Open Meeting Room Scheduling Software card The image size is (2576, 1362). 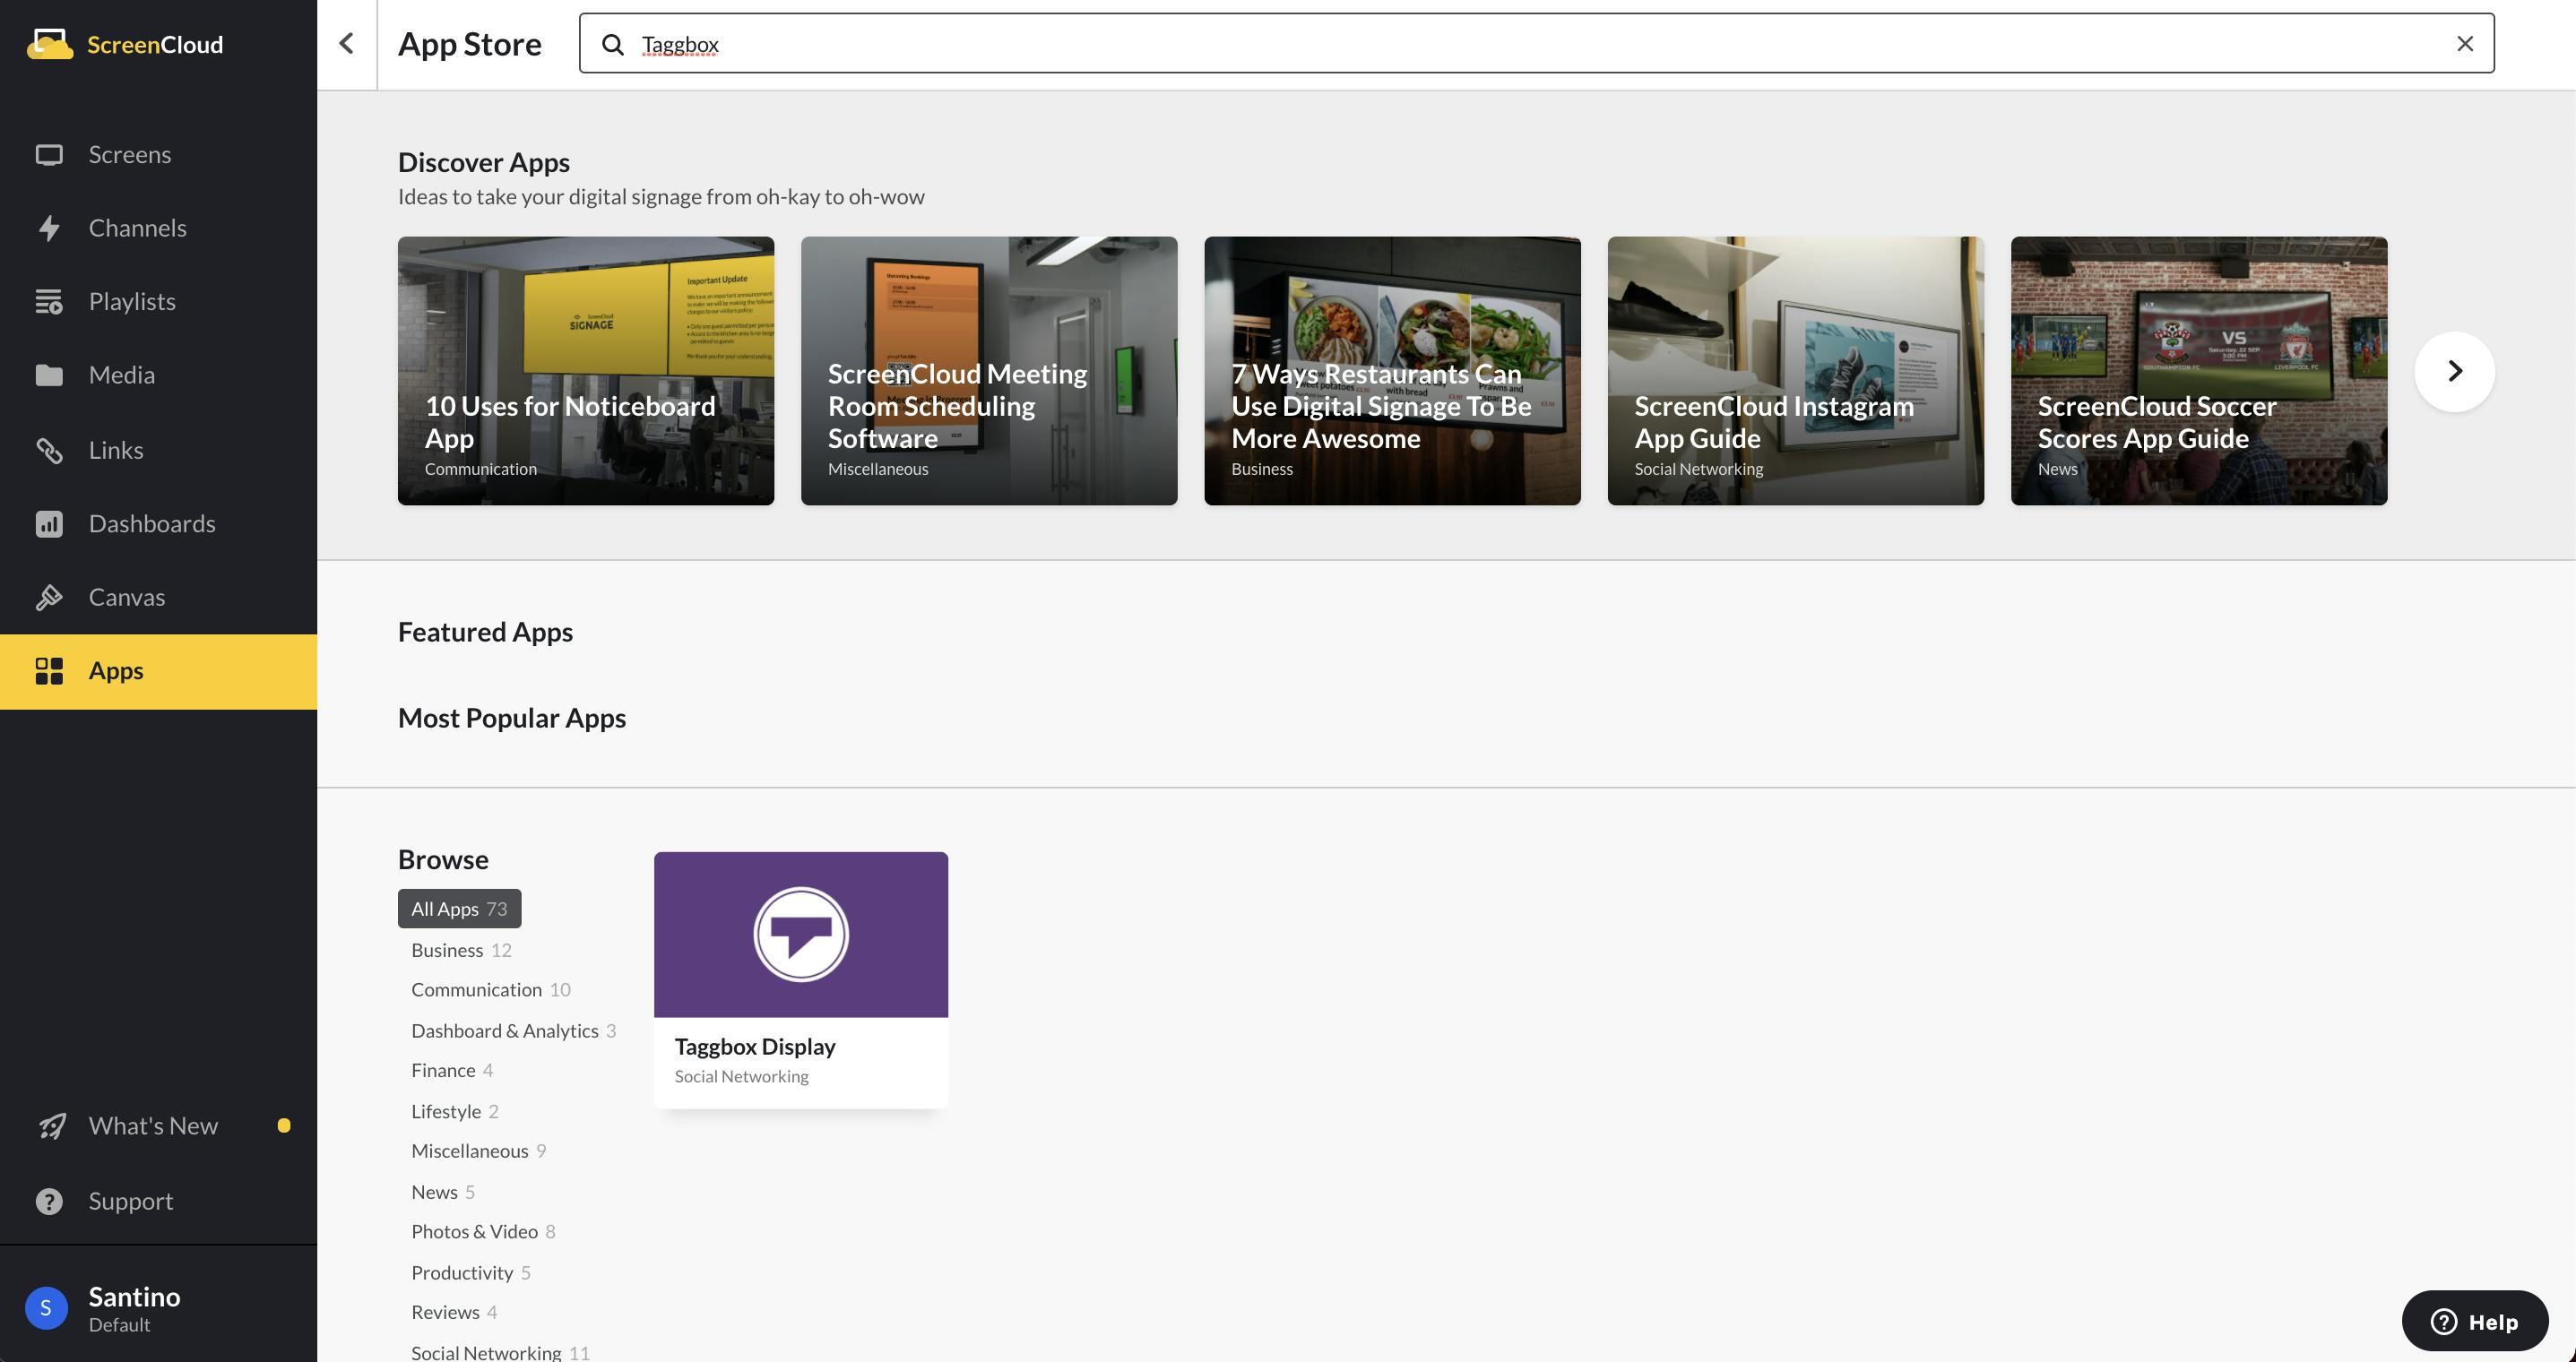point(989,371)
